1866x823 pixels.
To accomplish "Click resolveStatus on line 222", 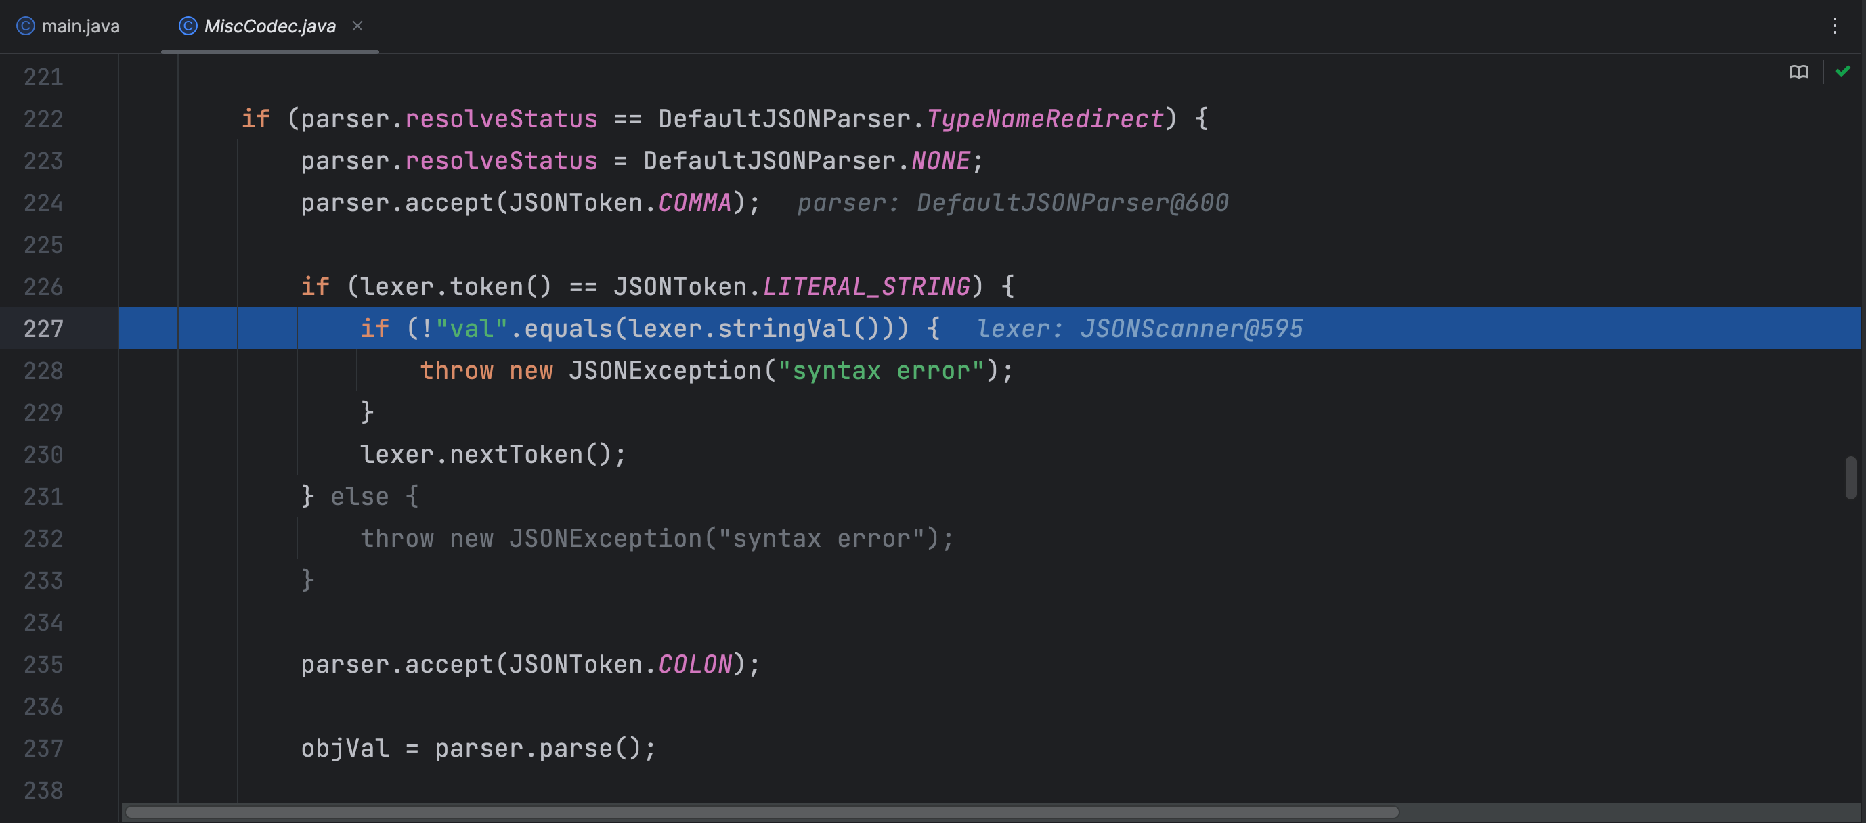I will tap(501, 118).
